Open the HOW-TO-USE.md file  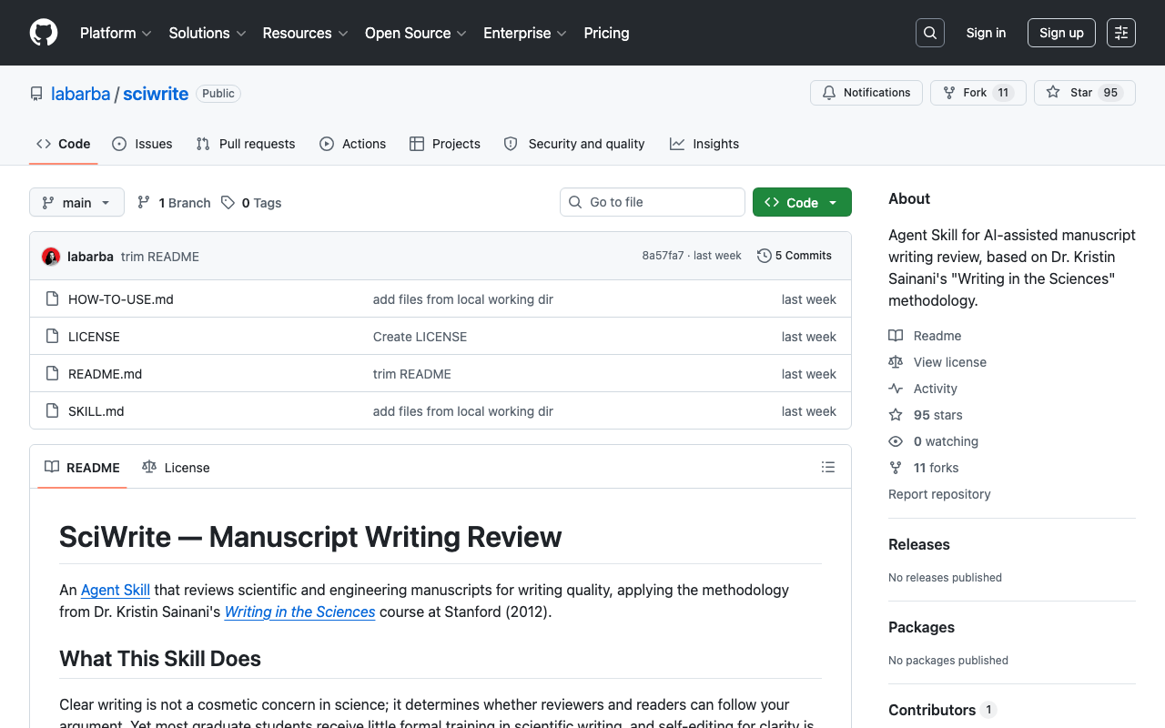pyautogui.click(x=121, y=299)
